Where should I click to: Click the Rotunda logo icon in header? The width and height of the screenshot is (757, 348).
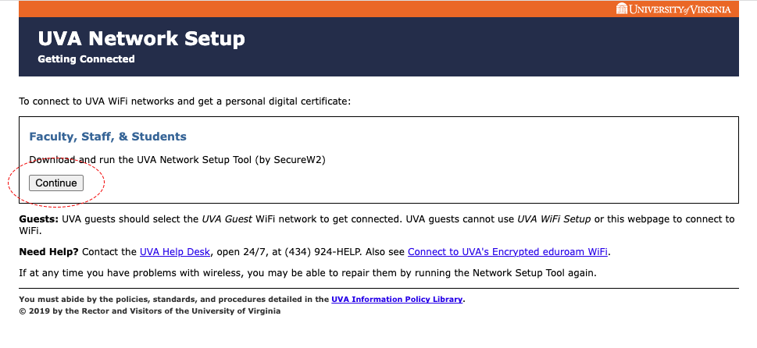[x=622, y=9]
